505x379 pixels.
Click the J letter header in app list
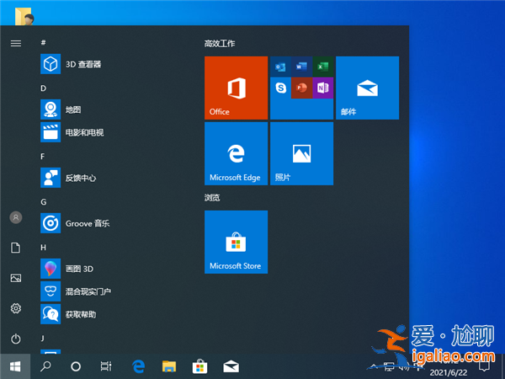(42, 338)
